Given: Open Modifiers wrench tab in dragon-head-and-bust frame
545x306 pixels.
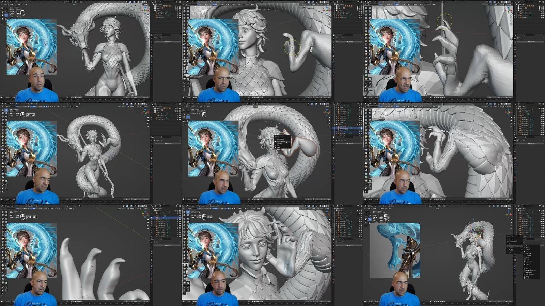Looking at the screenshot, I should (152, 62).
